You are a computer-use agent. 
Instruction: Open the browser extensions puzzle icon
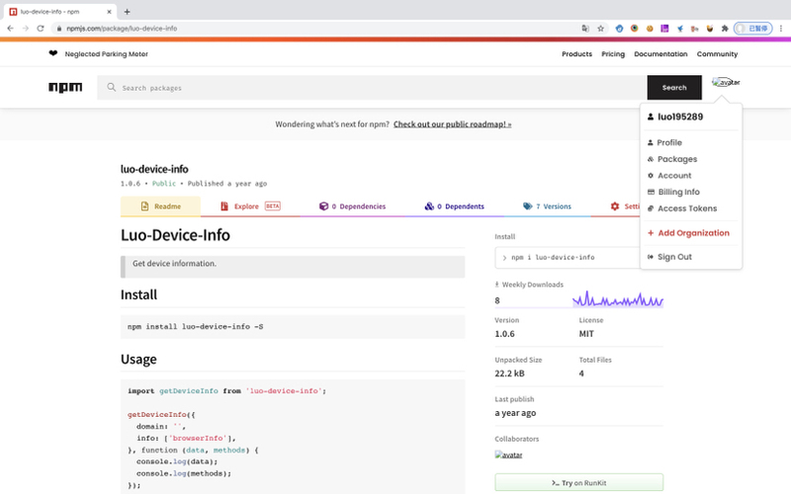725,29
